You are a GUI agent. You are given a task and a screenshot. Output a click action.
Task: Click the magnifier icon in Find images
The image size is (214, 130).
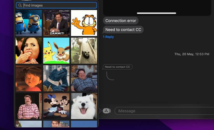pos(20,5)
